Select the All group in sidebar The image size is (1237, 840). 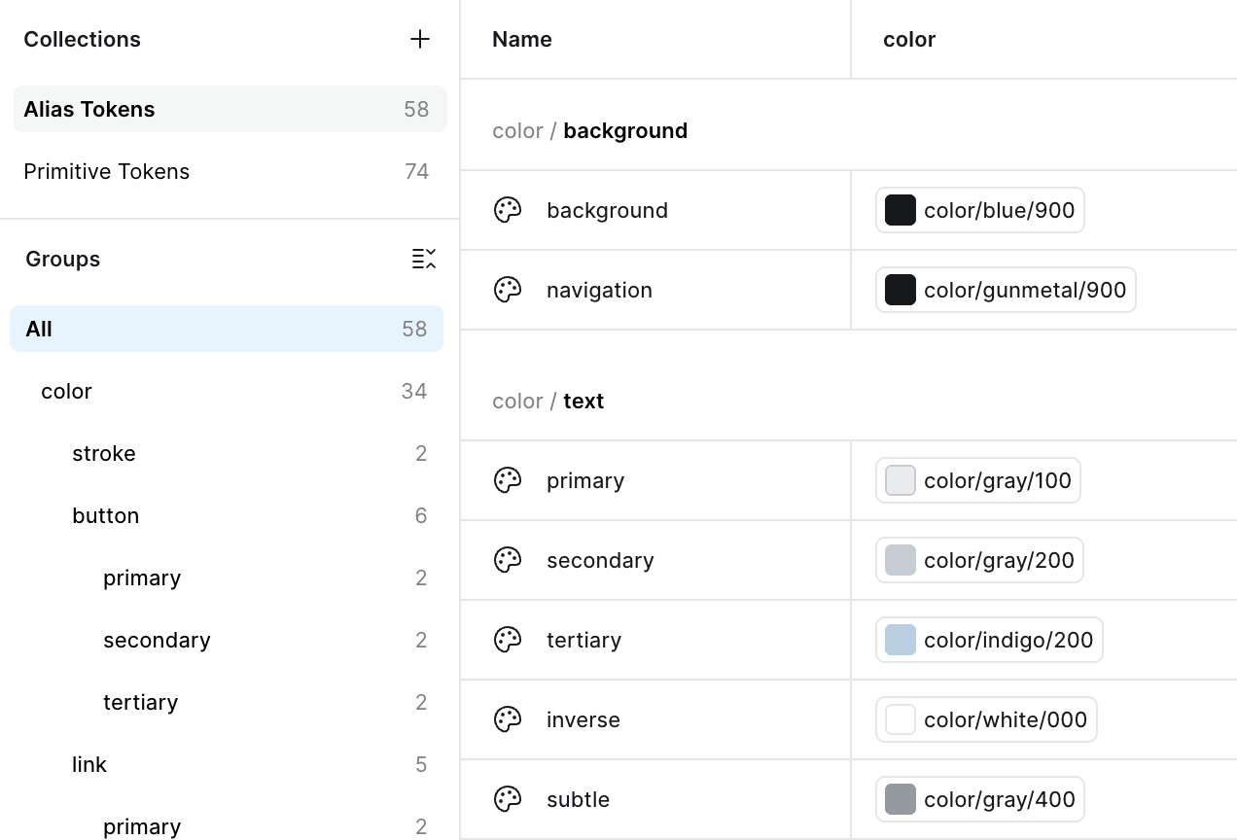[226, 329]
